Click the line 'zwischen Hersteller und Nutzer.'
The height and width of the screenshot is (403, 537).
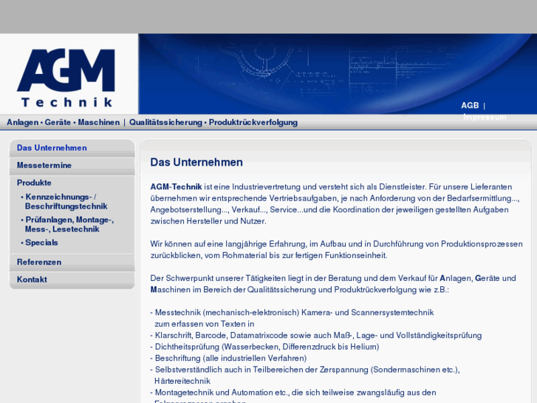(x=208, y=221)
